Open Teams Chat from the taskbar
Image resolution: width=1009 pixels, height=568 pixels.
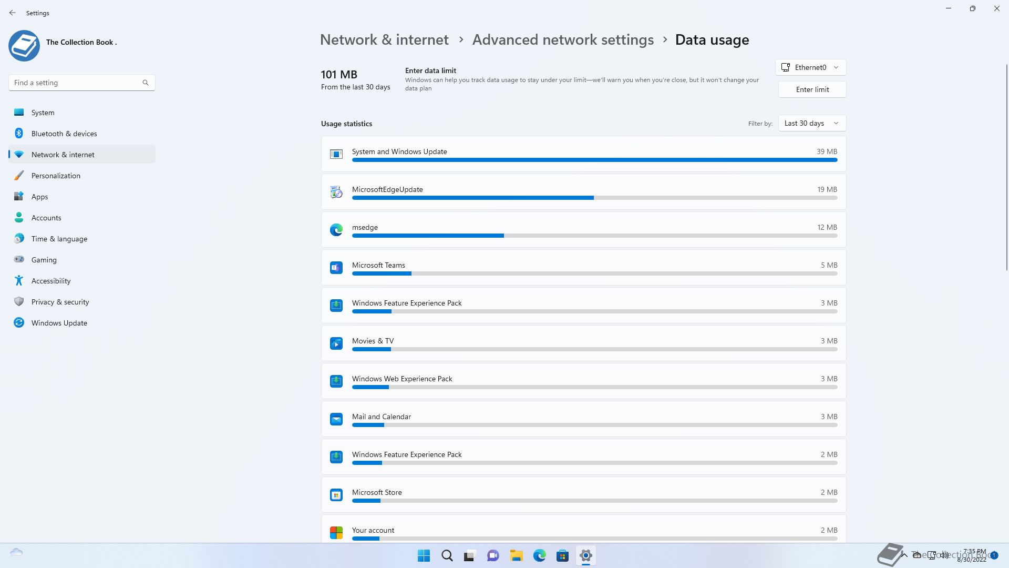(493, 555)
